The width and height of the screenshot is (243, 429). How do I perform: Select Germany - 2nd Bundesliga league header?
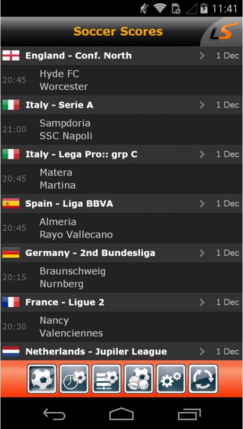pos(121,253)
